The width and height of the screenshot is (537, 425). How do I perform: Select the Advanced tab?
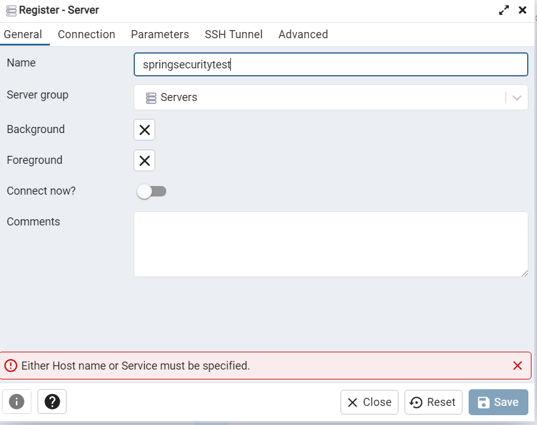click(x=303, y=34)
